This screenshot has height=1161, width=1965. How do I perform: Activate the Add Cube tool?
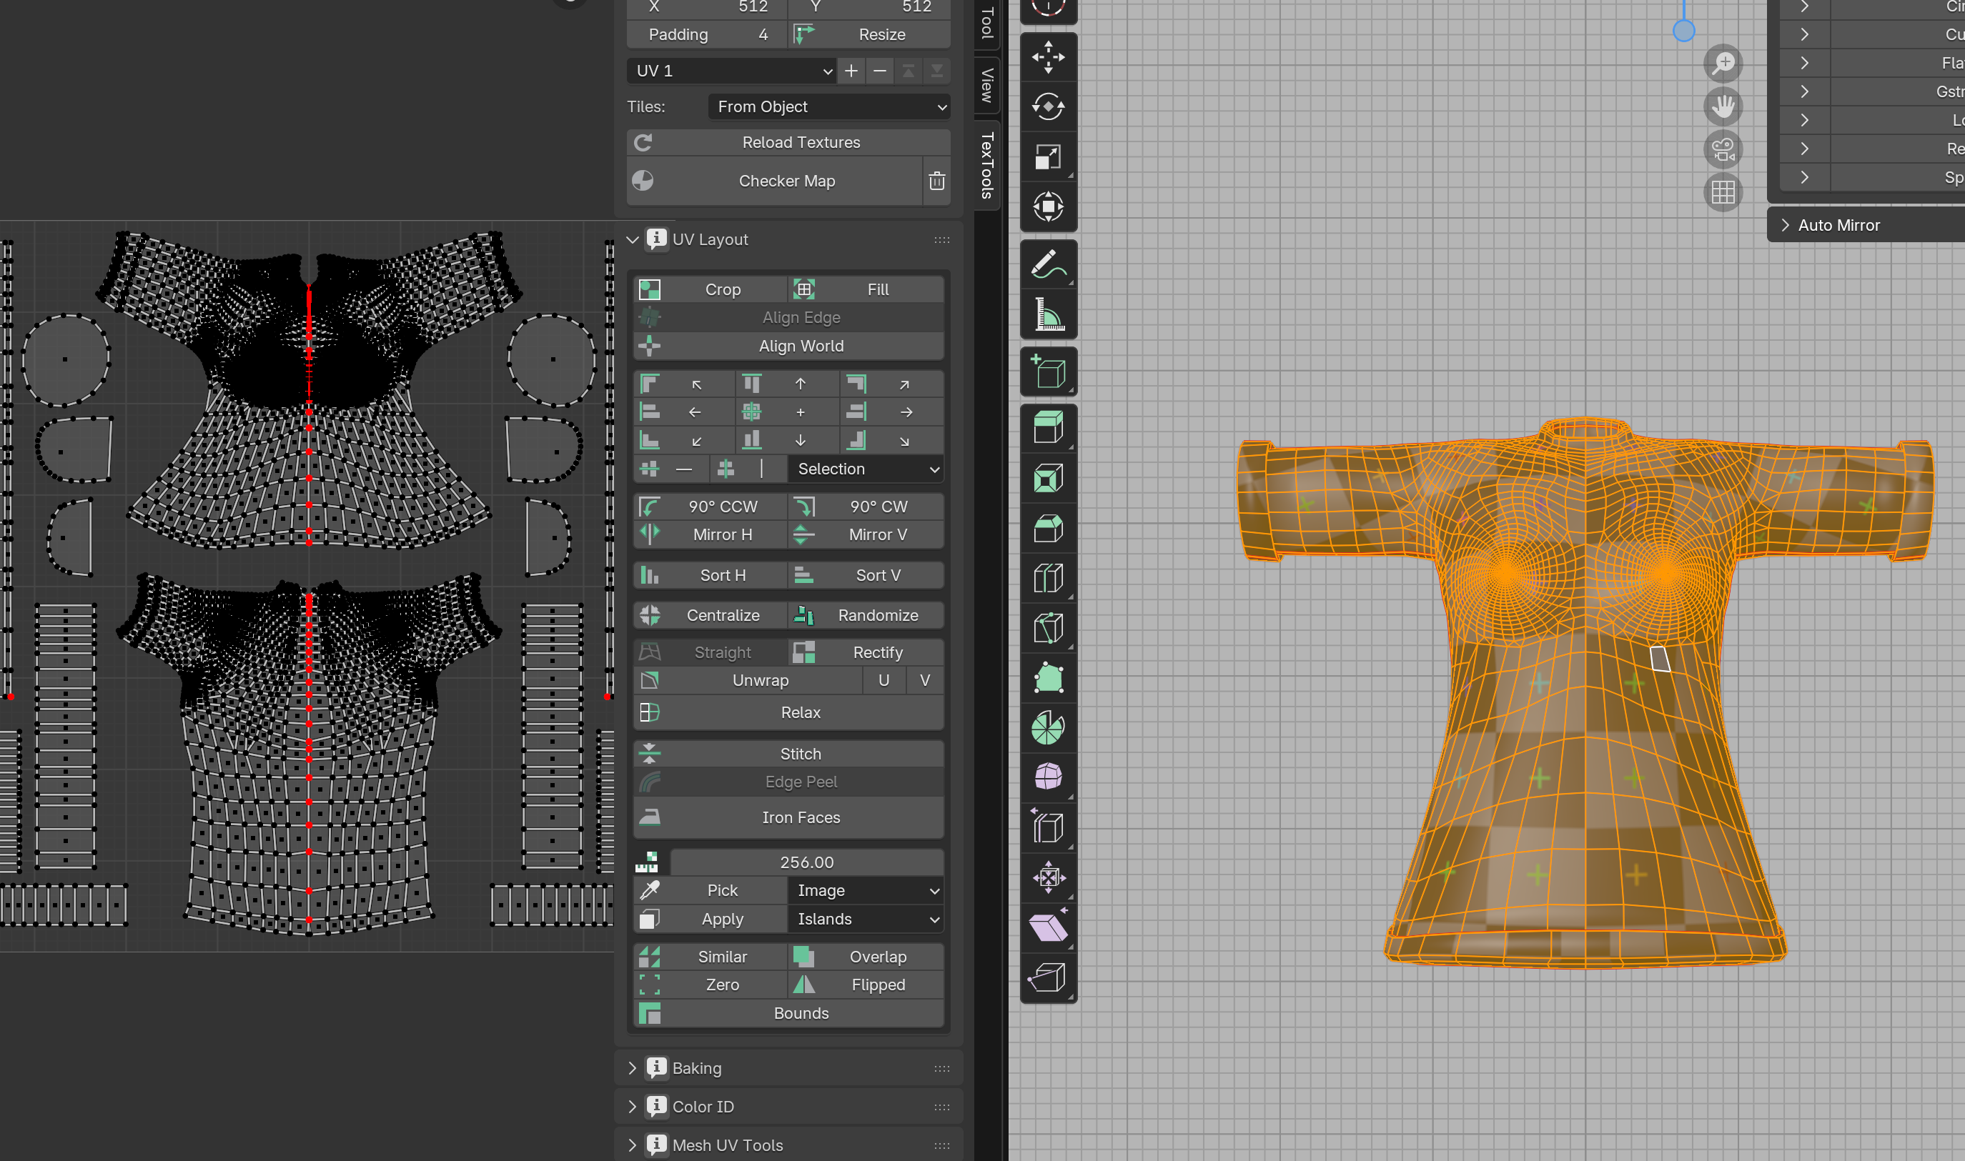[1049, 372]
